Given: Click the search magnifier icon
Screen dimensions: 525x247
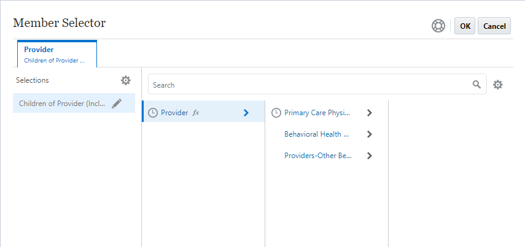Looking at the screenshot, I should point(476,85).
